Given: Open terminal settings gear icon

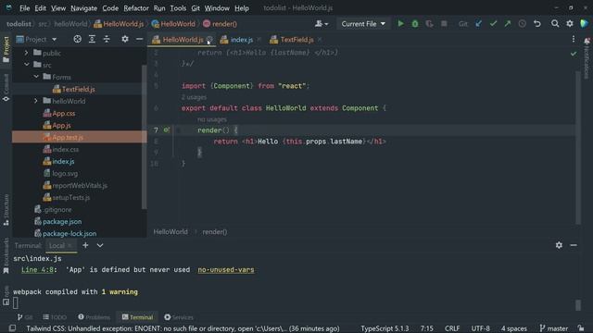Looking at the screenshot, I should (559, 245).
